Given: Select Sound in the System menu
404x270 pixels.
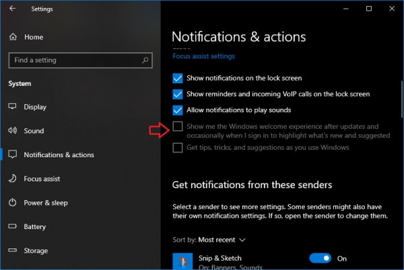Looking at the screenshot, I should [x=34, y=131].
